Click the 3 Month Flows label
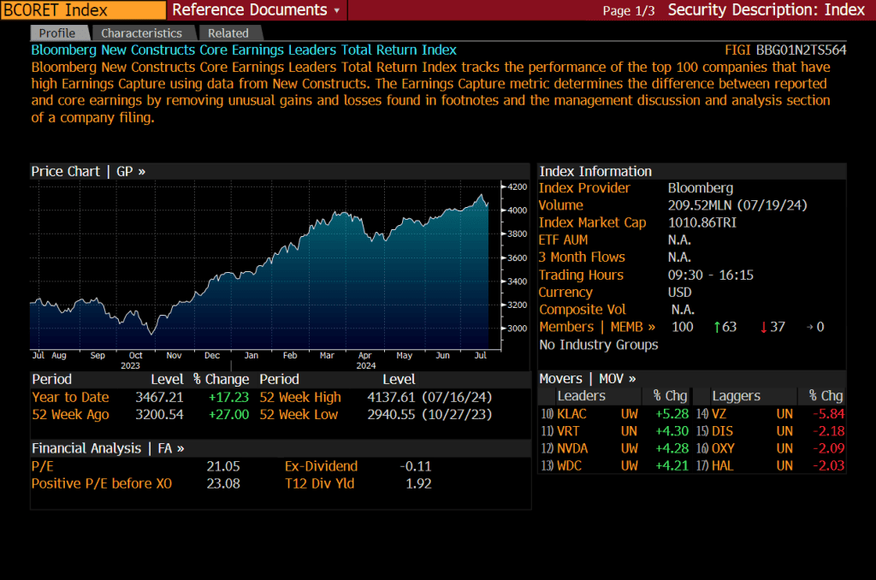This screenshot has width=876, height=580. pyautogui.click(x=582, y=257)
